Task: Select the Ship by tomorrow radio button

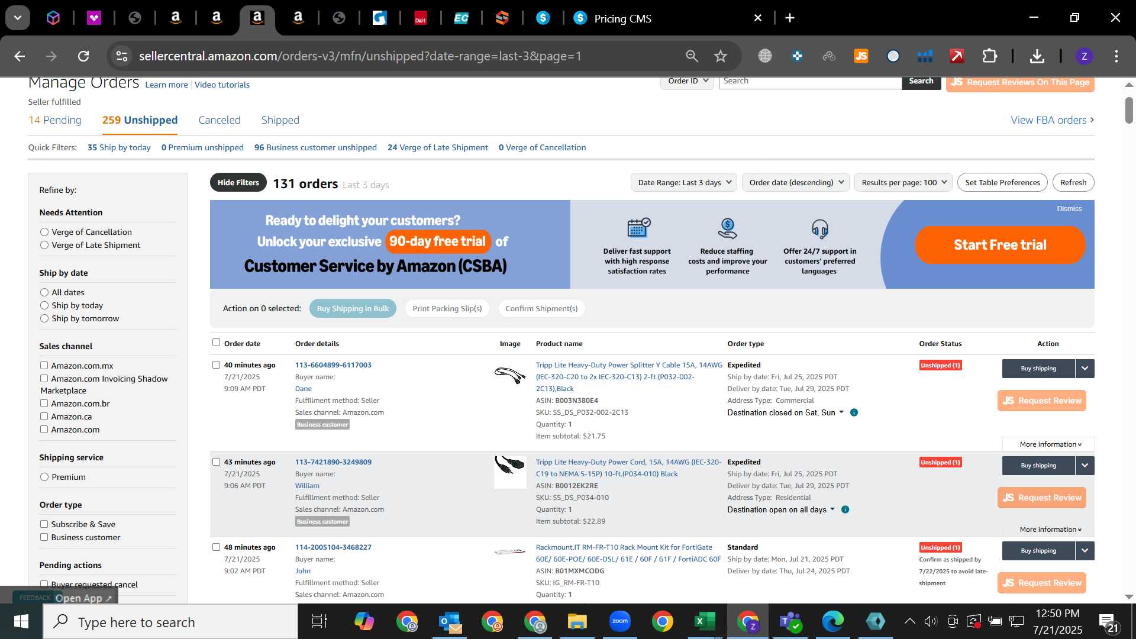Action: (x=44, y=318)
